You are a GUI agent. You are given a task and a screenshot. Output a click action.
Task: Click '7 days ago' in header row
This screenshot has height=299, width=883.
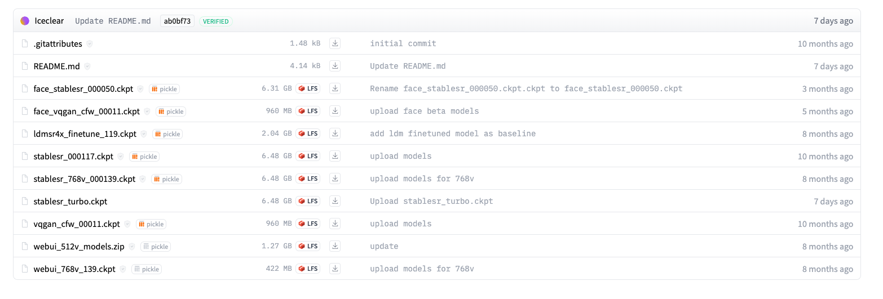[x=833, y=21]
